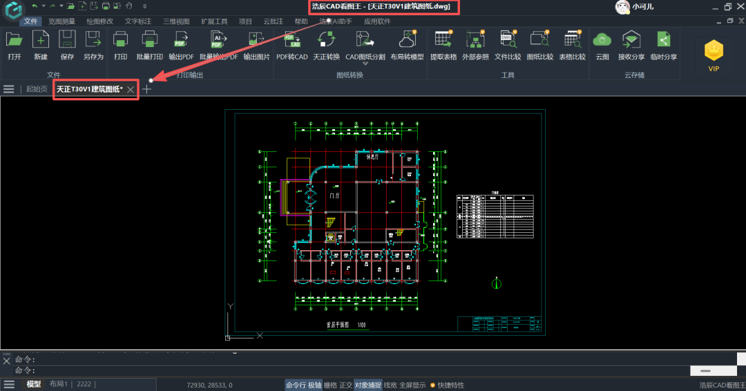
Task: Open customize quick access toolbar dropdown
Action: click(x=144, y=6)
